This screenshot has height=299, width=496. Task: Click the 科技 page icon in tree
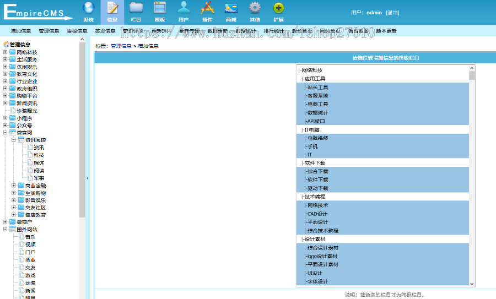pyautogui.click(x=30, y=155)
